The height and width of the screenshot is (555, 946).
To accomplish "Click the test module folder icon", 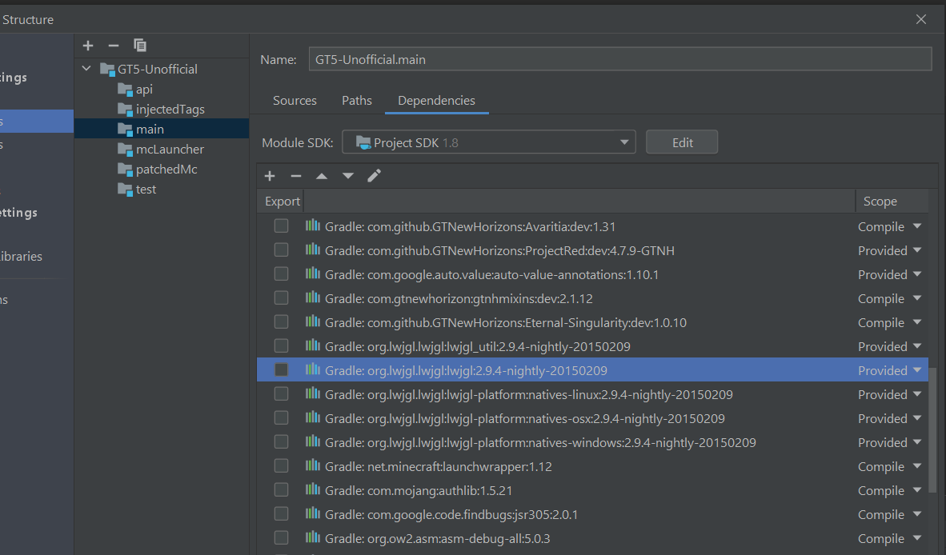I will click(125, 190).
